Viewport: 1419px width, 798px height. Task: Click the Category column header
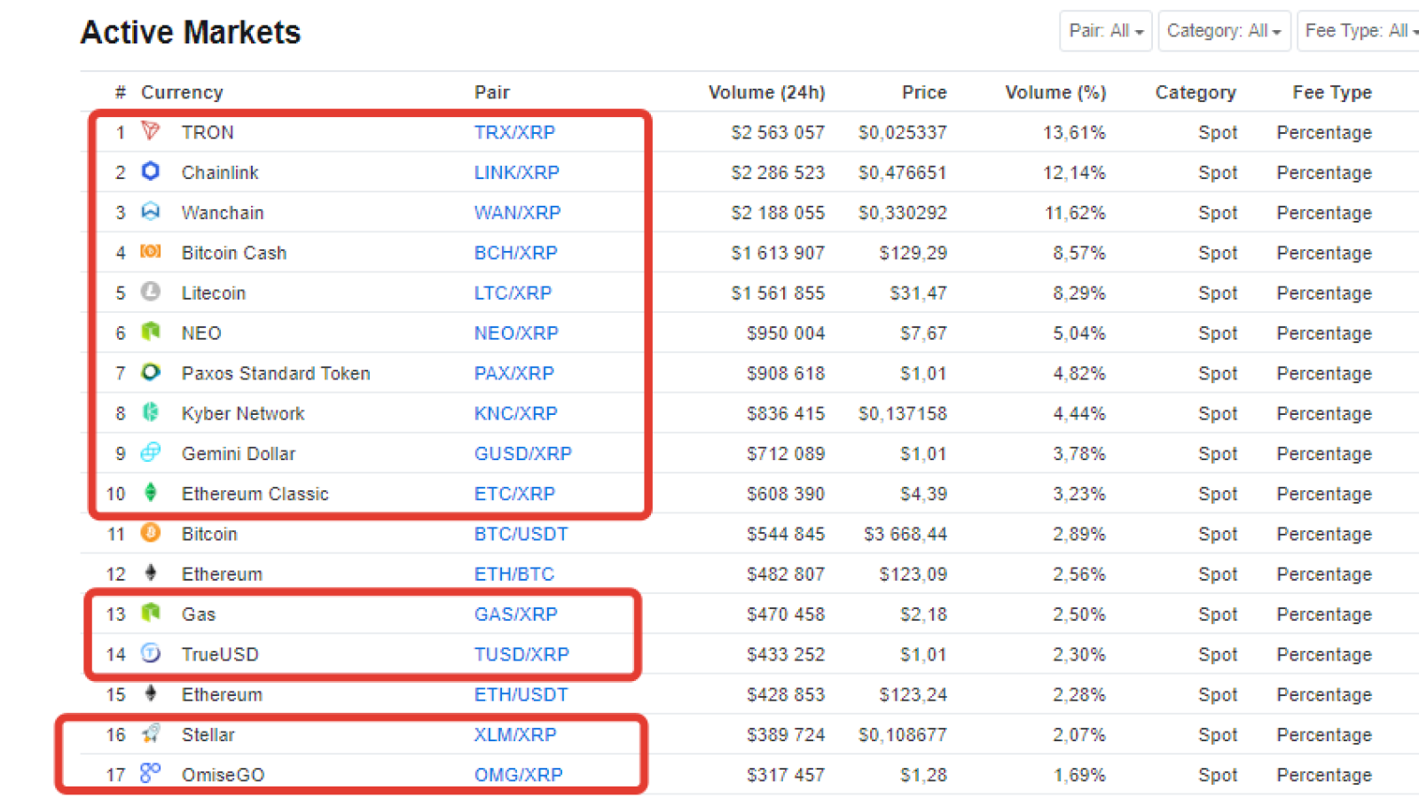coord(1196,92)
